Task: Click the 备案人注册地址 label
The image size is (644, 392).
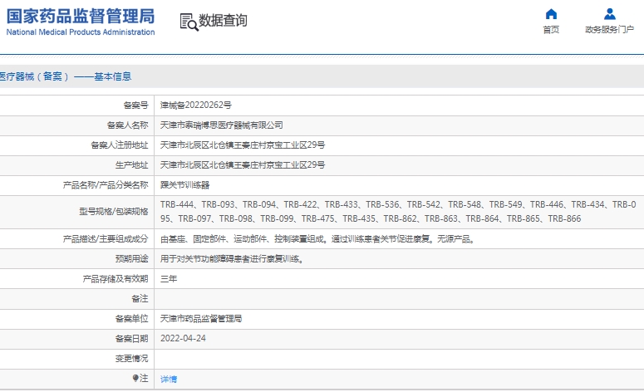Action: [119, 145]
